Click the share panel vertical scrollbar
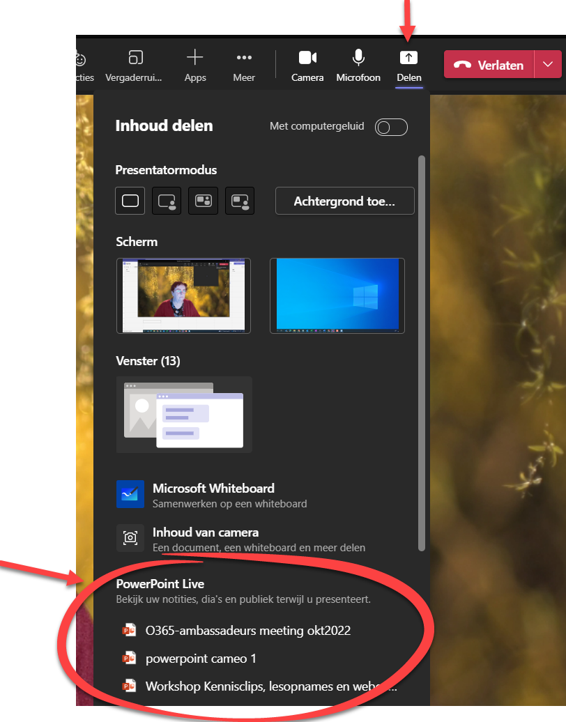The height and width of the screenshot is (722, 566). tap(422, 353)
